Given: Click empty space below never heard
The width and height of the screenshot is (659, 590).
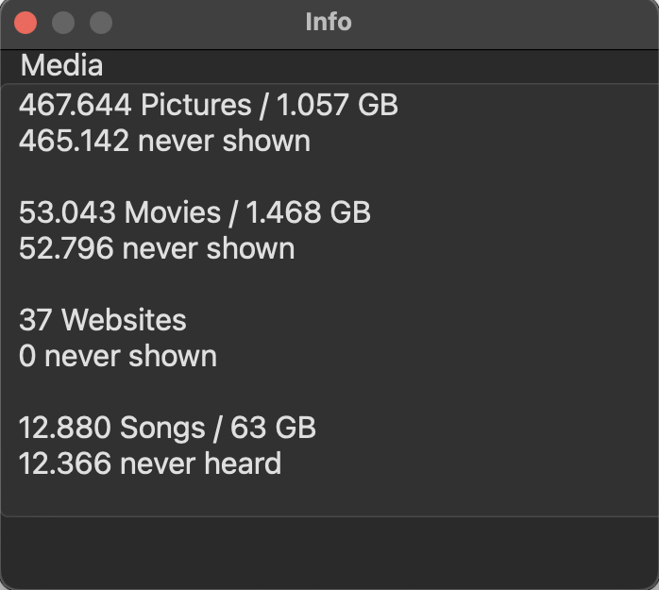Looking at the screenshot, I should tap(329, 497).
